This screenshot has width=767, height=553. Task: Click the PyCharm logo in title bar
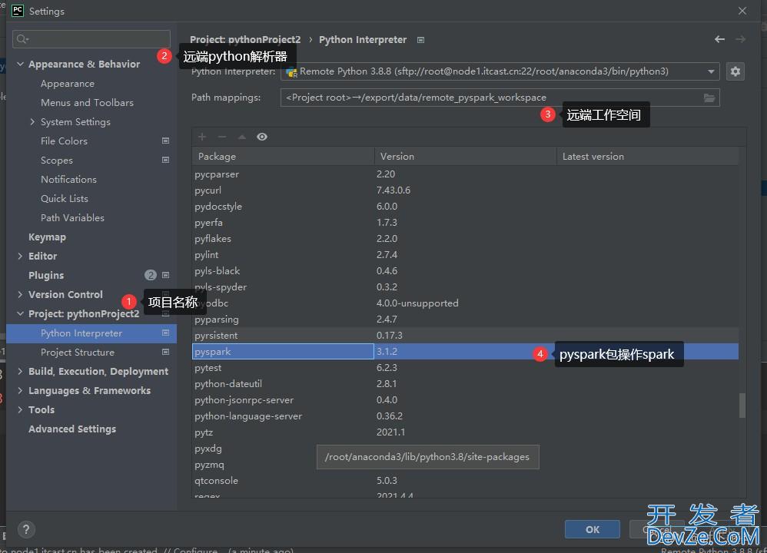click(x=18, y=11)
